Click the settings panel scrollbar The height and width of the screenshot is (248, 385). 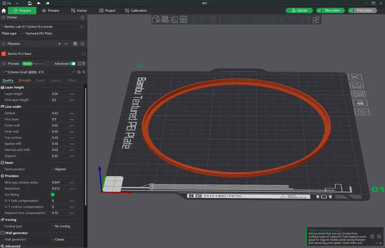coord(86,147)
